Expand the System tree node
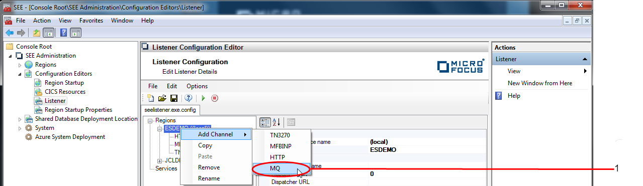 pos(20,128)
